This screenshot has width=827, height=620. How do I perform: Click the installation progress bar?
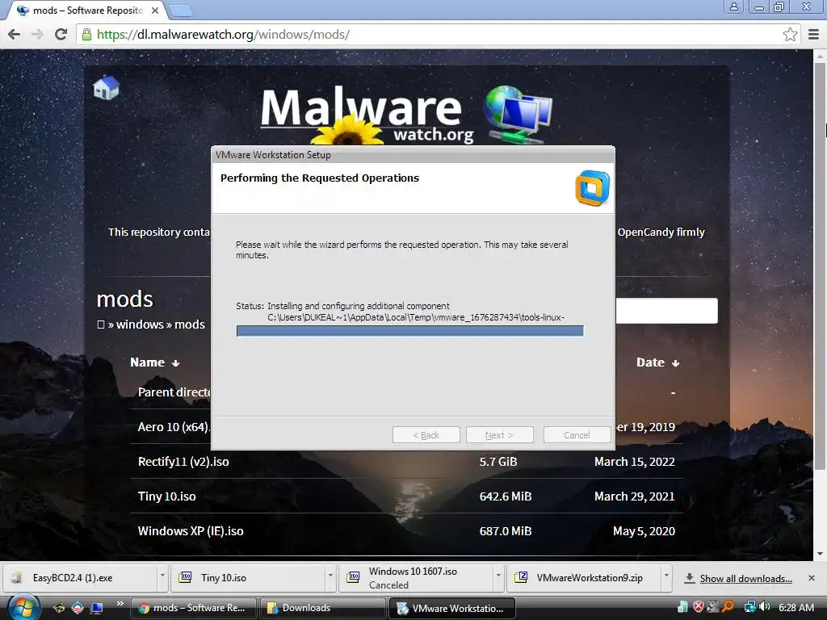(x=409, y=331)
